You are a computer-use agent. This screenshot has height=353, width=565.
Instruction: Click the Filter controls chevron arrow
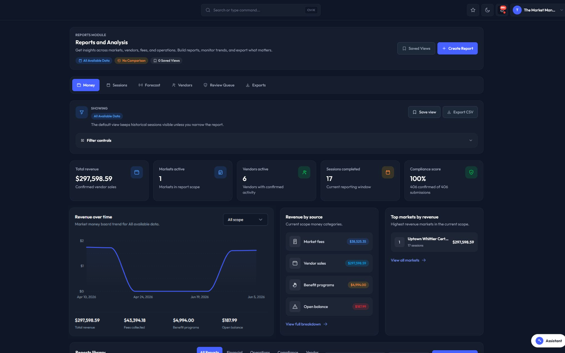tap(471, 140)
